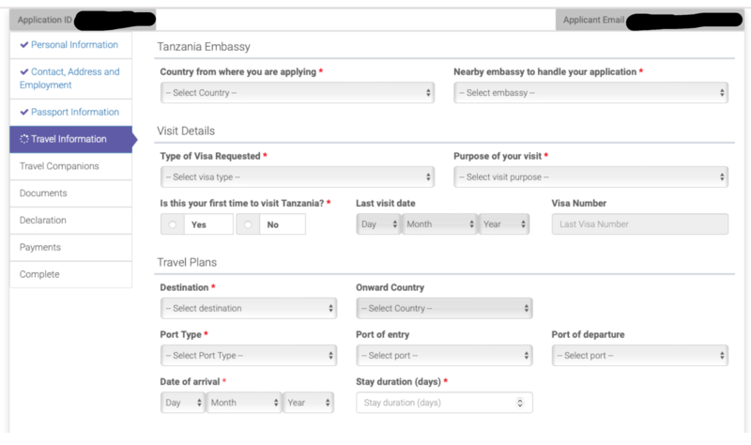Click the checkmark icon beside Personal Information
This screenshot has height=445, width=751.
point(23,45)
